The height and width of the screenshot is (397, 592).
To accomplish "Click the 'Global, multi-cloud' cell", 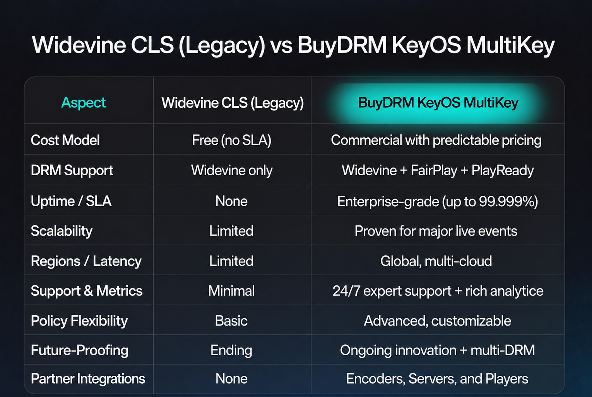I will (436, 261).
